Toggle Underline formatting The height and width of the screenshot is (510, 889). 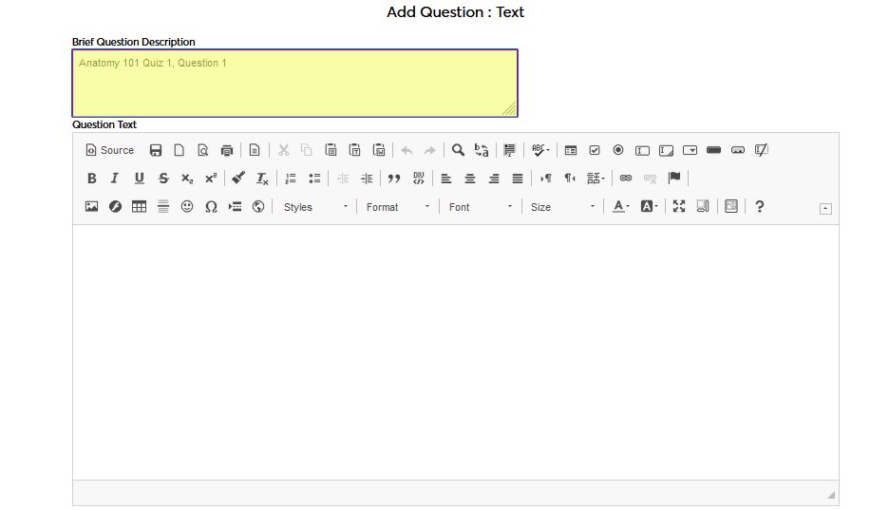(139, 179)
